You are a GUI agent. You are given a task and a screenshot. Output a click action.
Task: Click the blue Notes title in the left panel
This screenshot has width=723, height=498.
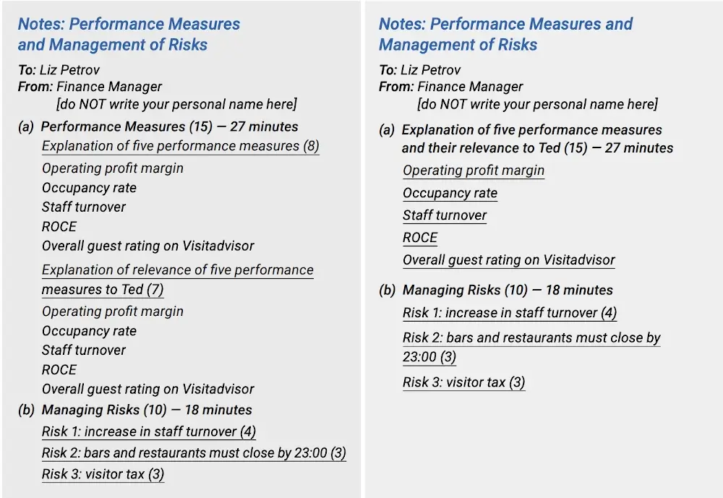pyautogui.click(x=129, y=34)
